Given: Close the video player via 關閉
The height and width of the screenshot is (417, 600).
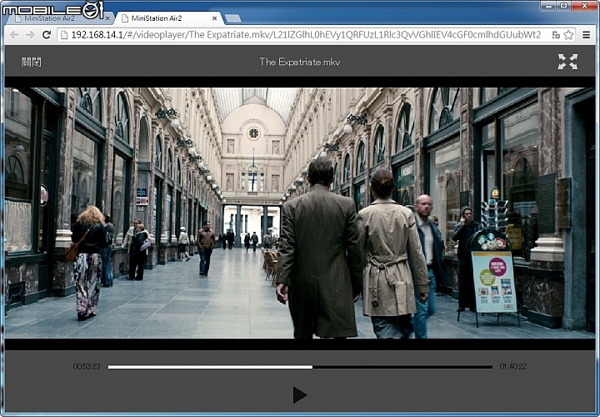Looking at the screenshot, I should [32, 62].
